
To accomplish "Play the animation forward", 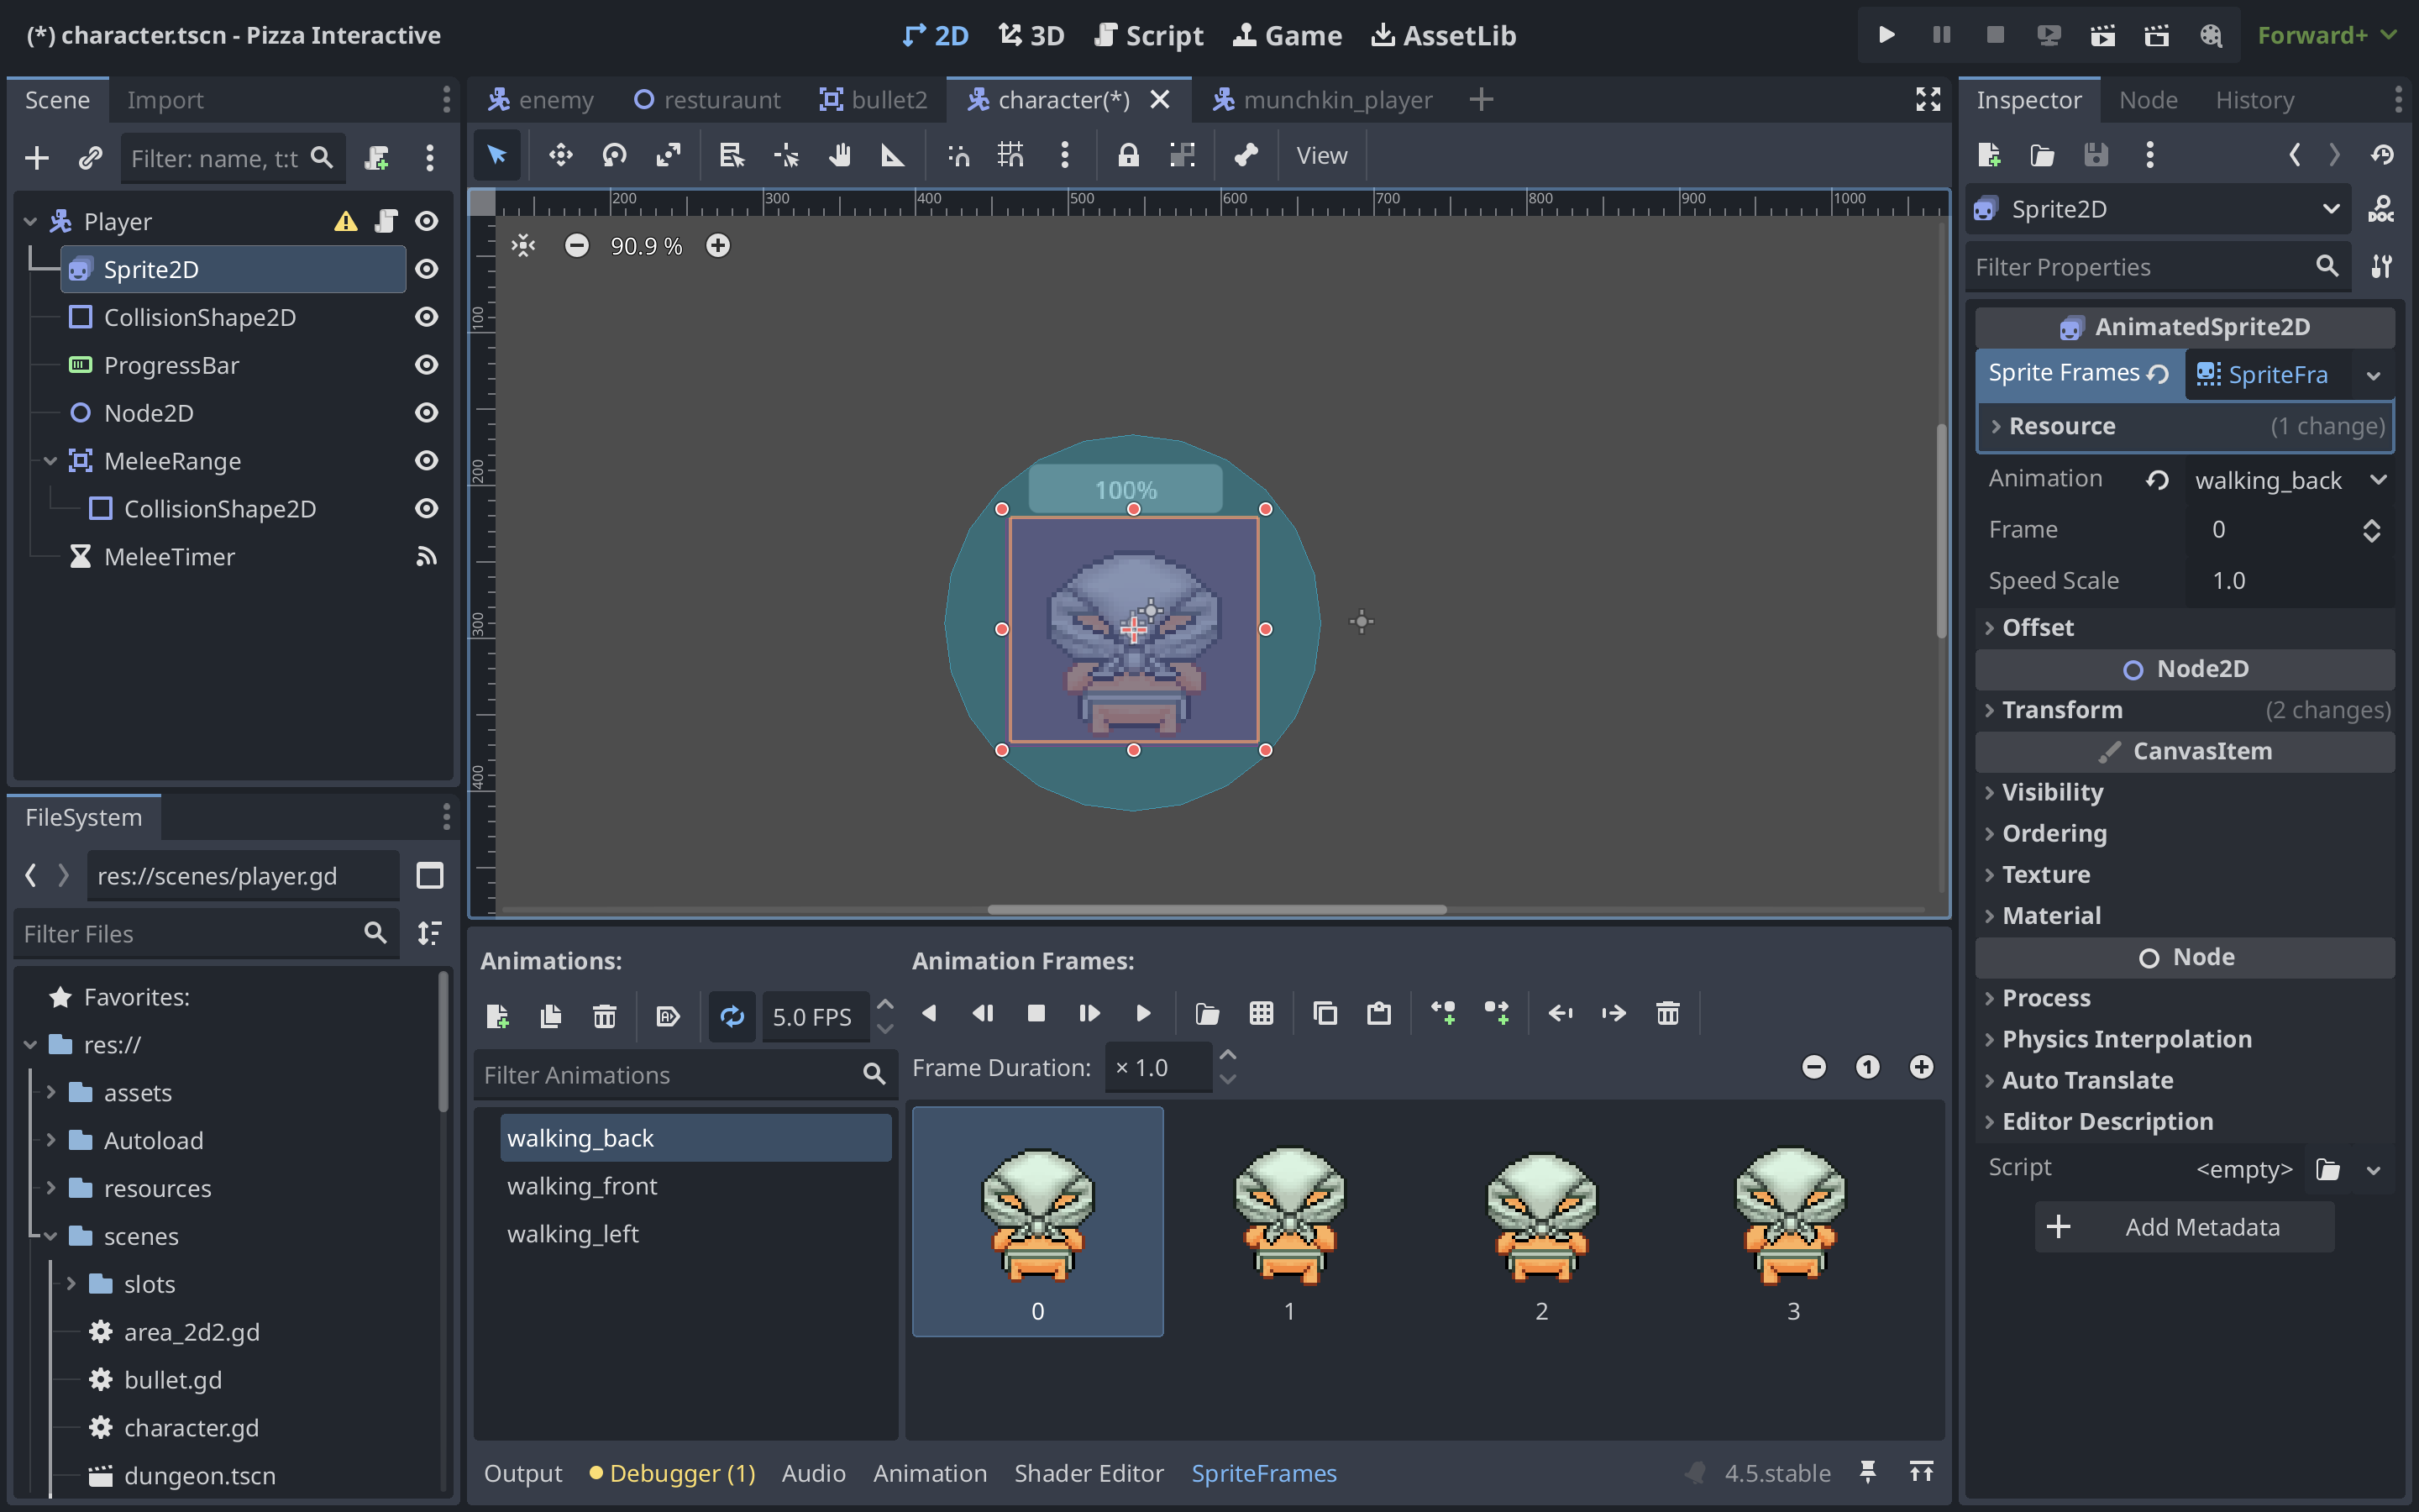I will tap(1143, 1013).
